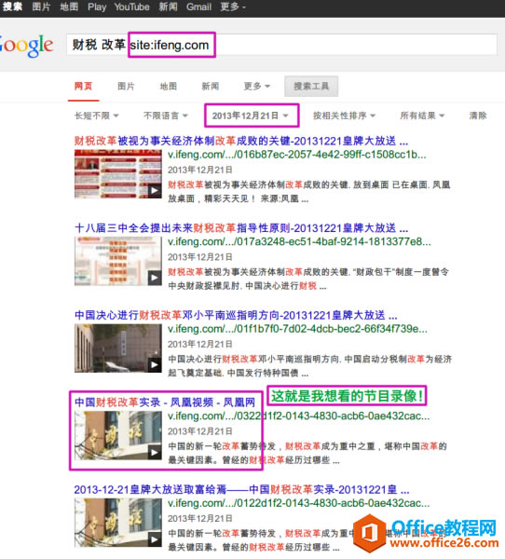Click URL v.ifeng.com/.../0322d1f2-0143
Viewport: 505px width, 559px height.
pos(298,416)
